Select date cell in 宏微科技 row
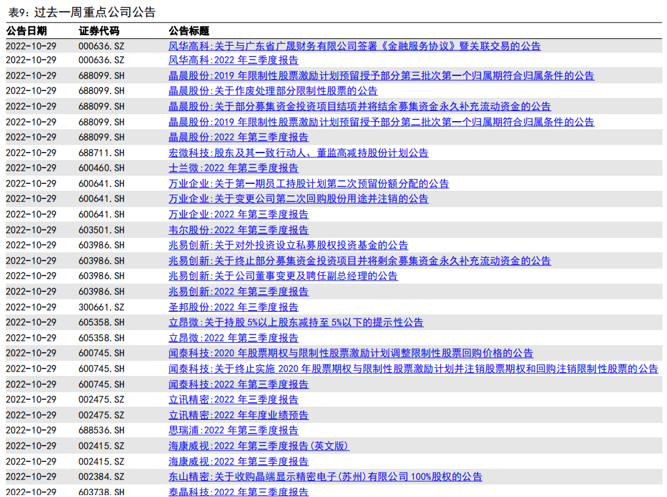Screen dimensions: 667x497 (x=31, y=153)
